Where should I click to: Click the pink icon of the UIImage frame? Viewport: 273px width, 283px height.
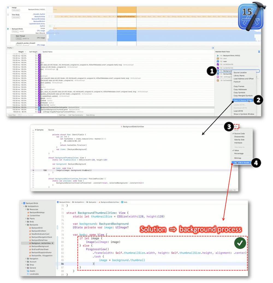pos(218,77)
